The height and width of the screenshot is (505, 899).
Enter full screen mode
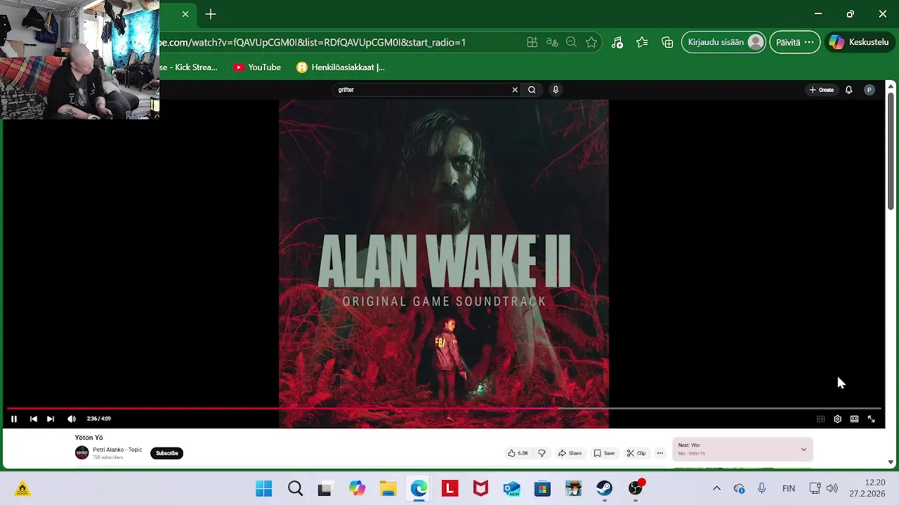click(x=872, y=419)
